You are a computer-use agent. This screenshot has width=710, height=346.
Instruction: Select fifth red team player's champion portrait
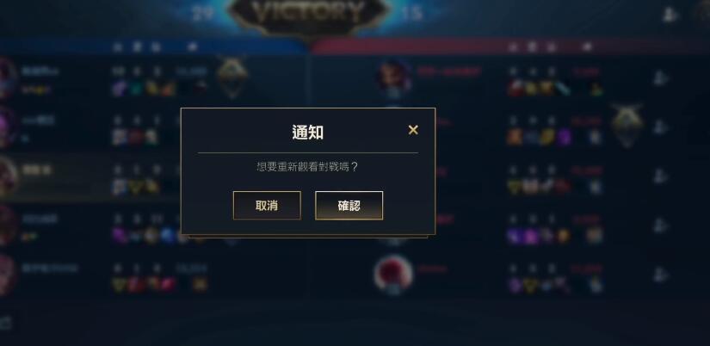coord(393,274)
